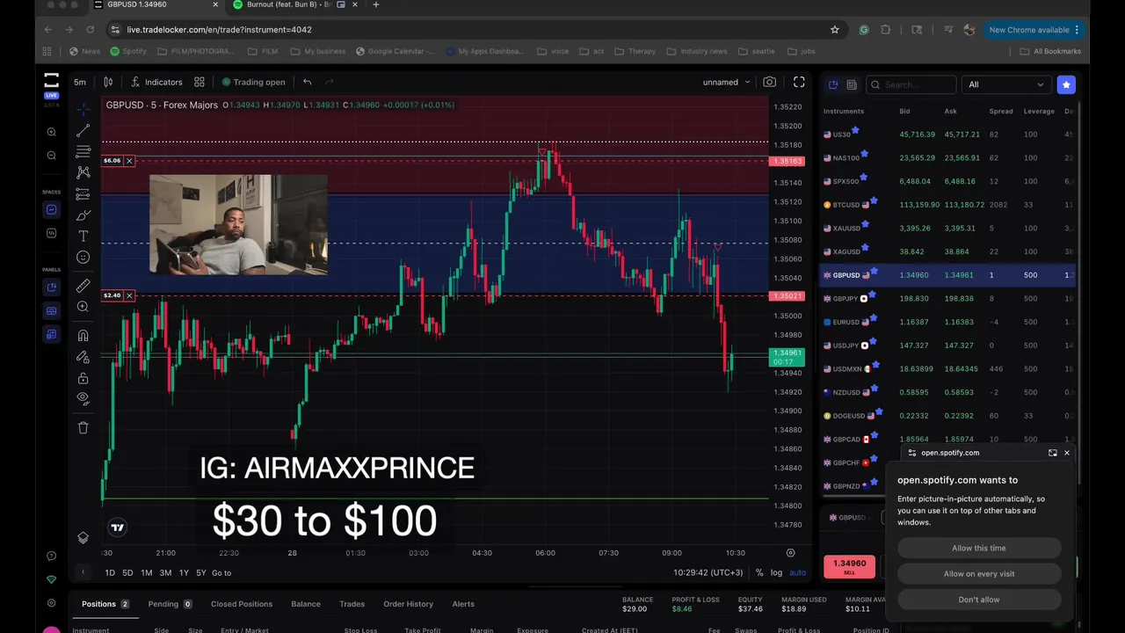Toggle lock all drawing tools

[x=83, y=378]
